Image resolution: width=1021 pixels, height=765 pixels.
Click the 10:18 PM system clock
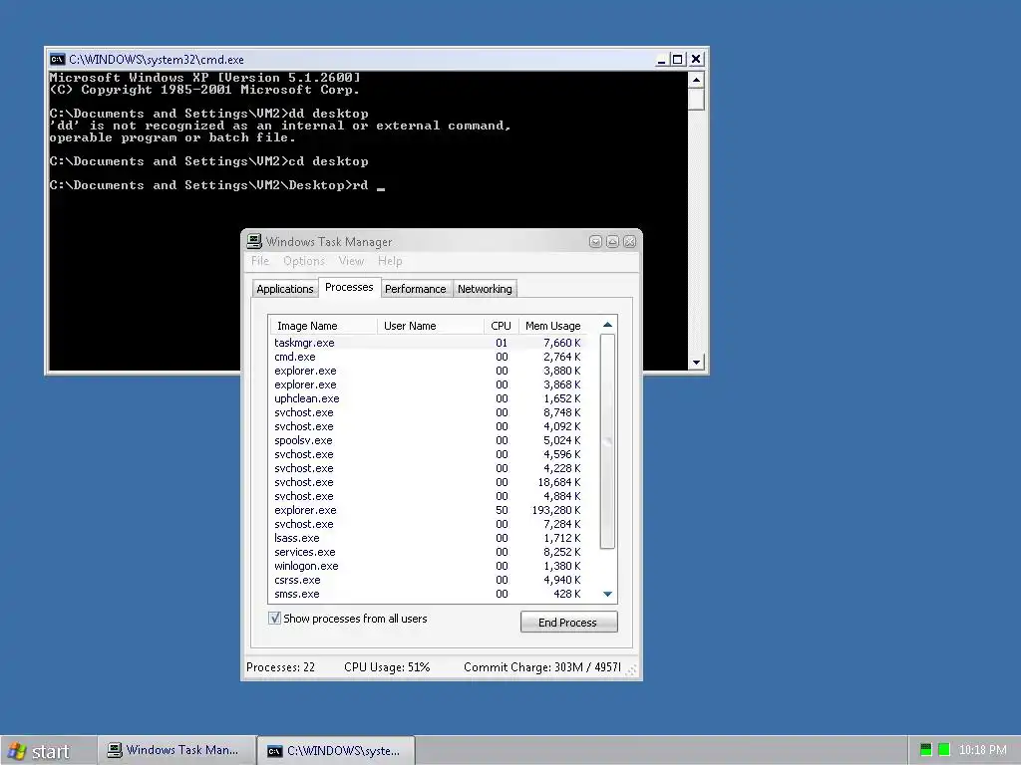coord(982,750)
